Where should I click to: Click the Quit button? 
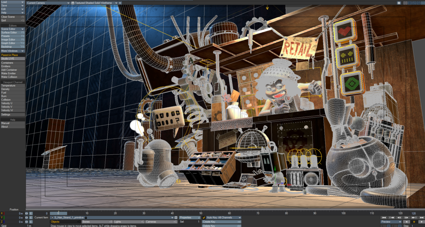click(12, 20)
